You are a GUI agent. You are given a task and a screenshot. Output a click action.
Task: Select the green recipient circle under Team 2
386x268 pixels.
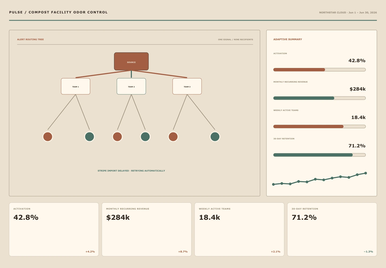[x=145, y=137]
